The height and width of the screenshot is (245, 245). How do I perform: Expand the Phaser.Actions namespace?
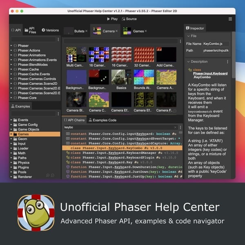pyautogui.click(x=11, y=50)
